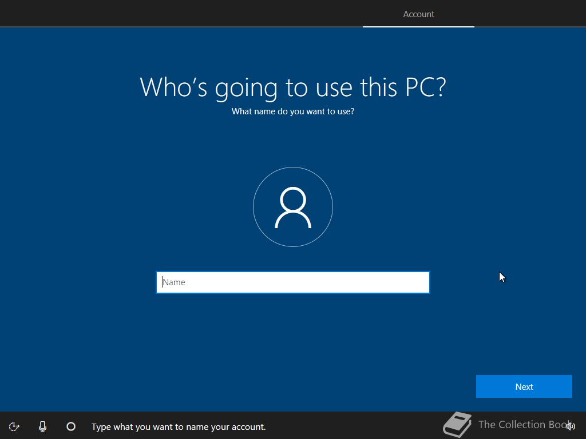Image resolution: width=586 pixels, height=439 pixels.
Task: Toggle the microphone icon
Action: click(x=42, y=426)
